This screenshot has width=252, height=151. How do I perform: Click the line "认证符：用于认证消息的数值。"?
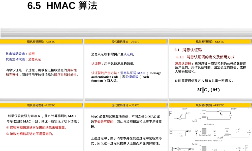tap(113, 63)
